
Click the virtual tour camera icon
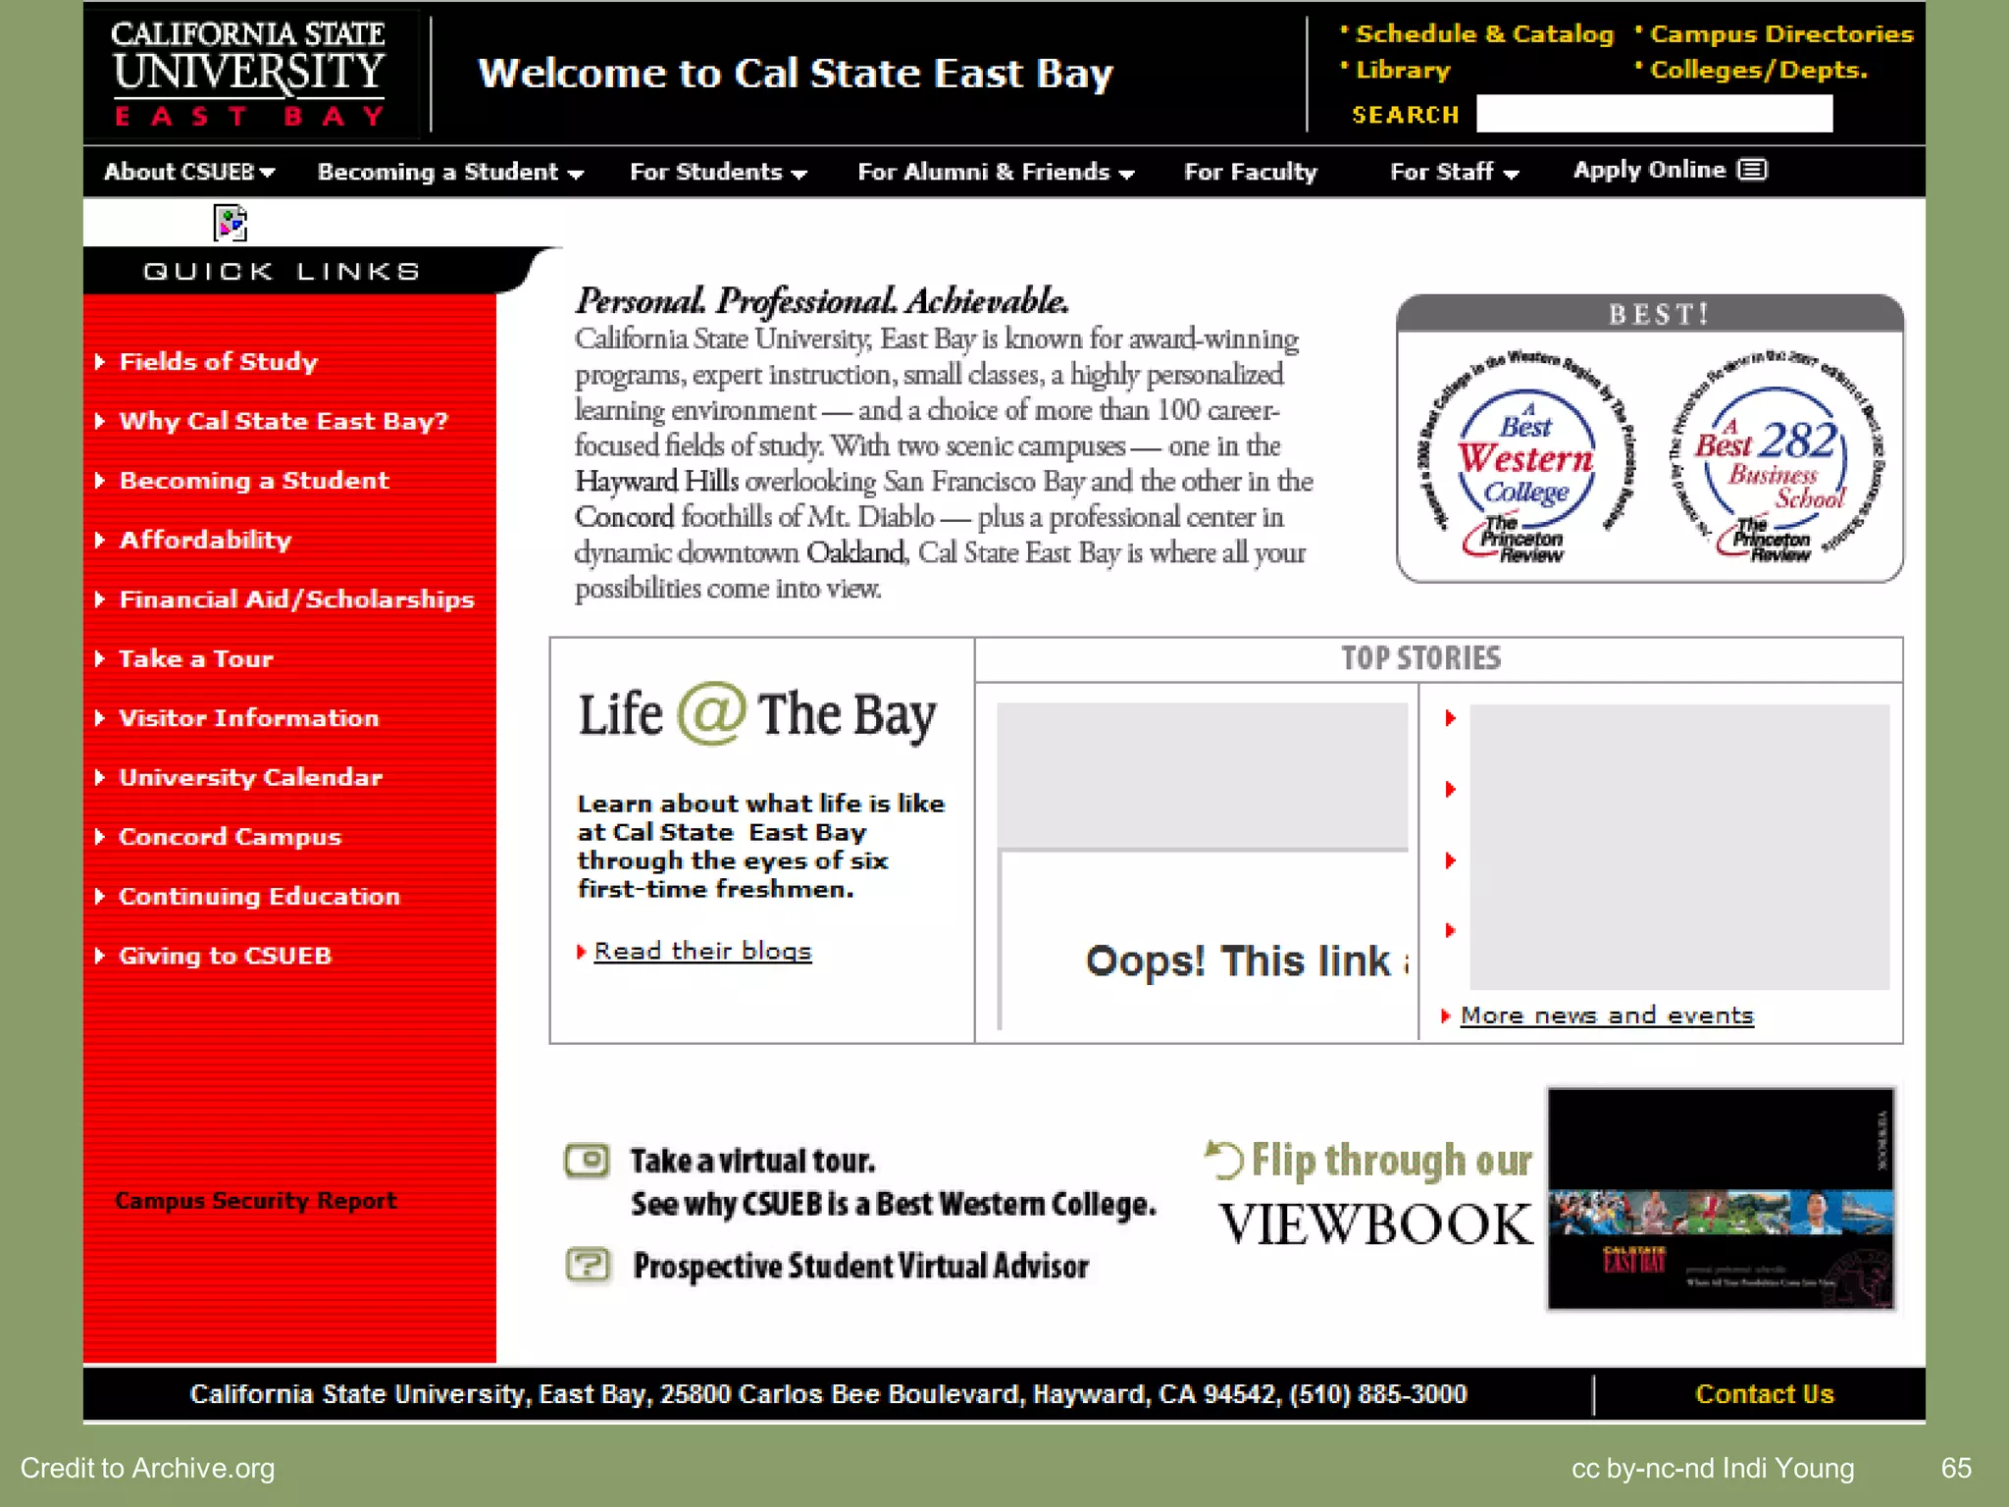[587, 1161]
